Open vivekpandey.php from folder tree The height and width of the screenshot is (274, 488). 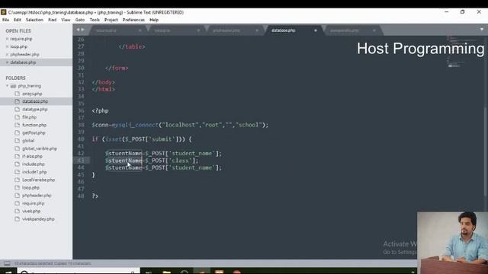click(38, 219)
